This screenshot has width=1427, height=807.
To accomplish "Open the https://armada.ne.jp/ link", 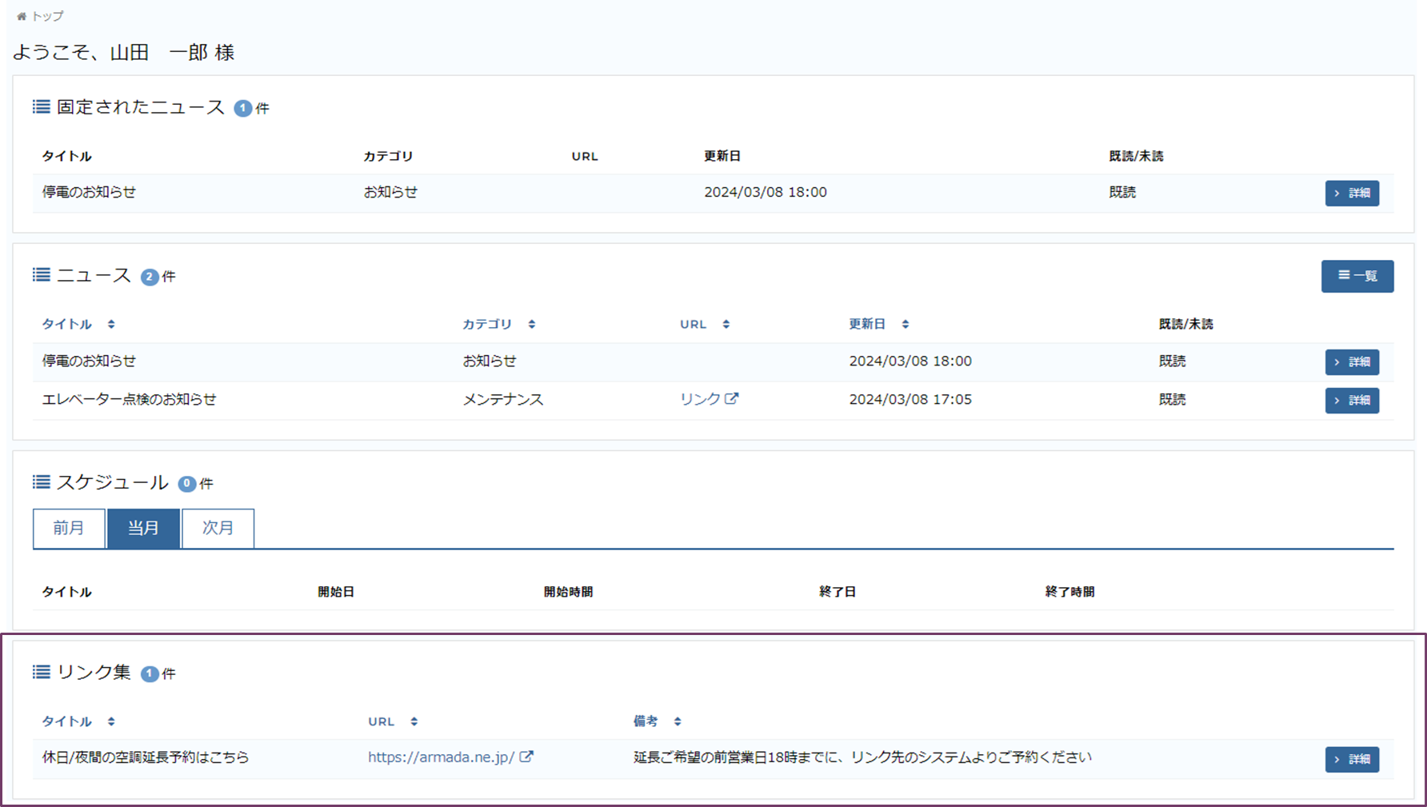I will click(441, 757).
